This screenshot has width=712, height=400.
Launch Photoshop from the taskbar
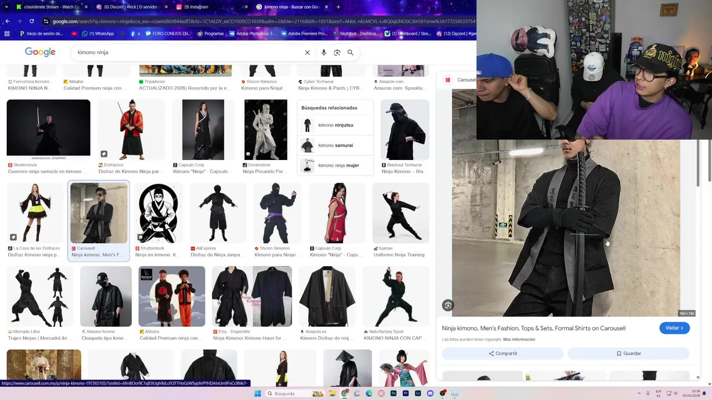tap(393, 393)
